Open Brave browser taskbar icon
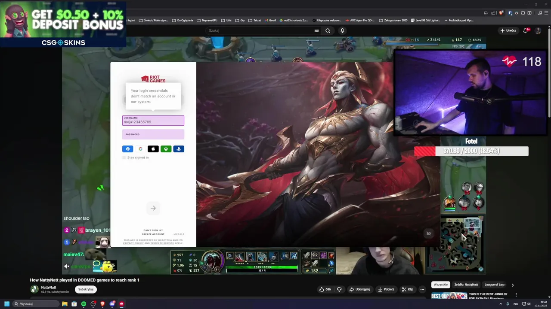Image resolution: width=551 pixels, height=309 pixels. point(102,304)
